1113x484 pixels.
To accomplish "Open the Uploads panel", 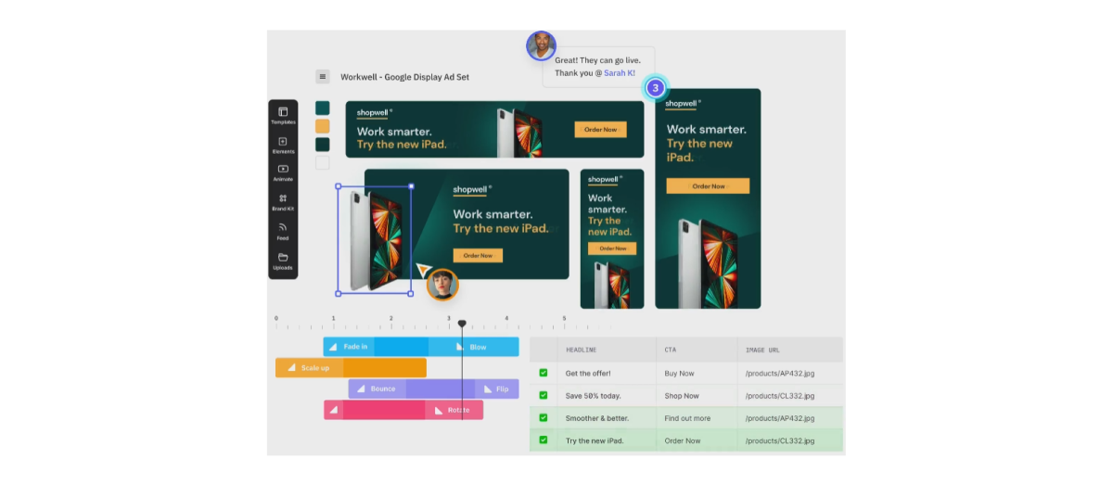I will [283, 261].
